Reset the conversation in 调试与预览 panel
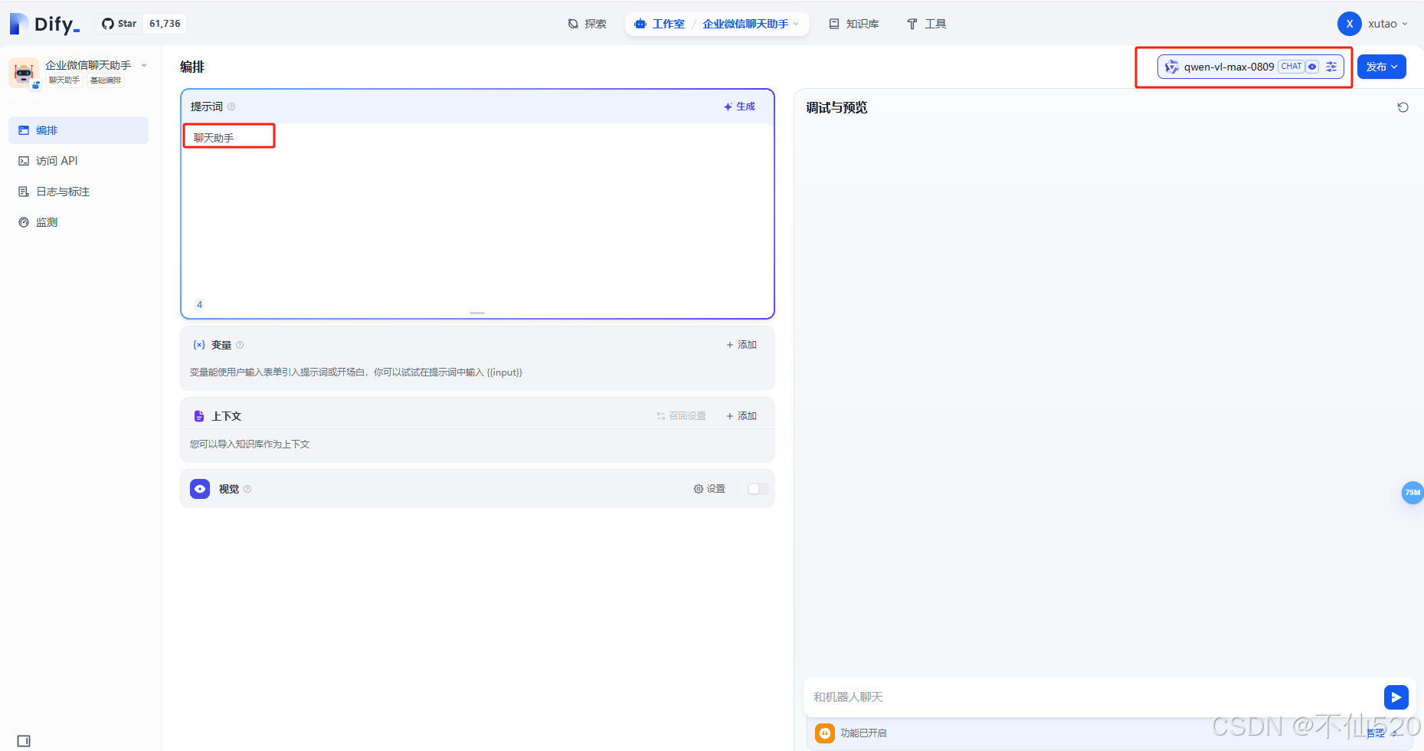 point(1403,107)
